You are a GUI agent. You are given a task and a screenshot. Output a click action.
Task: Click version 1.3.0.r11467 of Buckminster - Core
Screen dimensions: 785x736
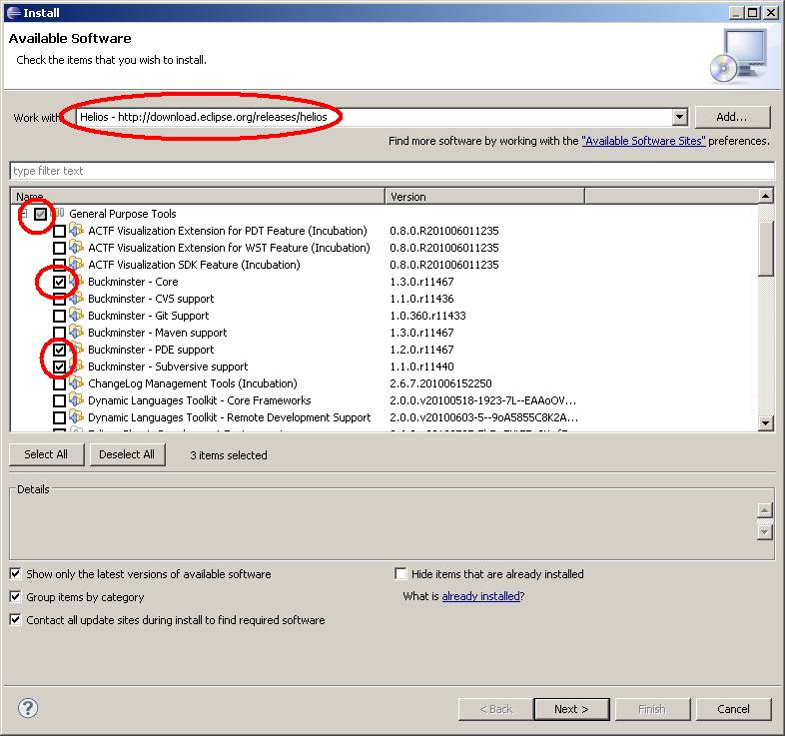coord(422,282)
